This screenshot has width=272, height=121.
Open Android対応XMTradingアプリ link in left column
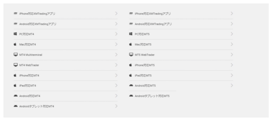coord(38,24)
